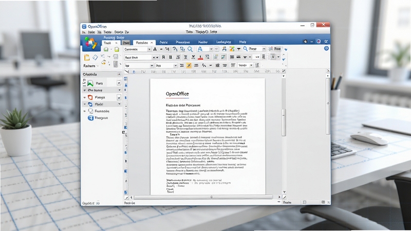
Task: Click the red underlined font color icon
Action: pyautogui.click(x=200, y=57)
